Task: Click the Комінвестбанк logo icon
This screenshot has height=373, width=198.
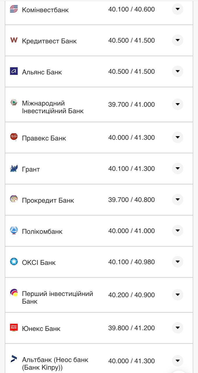Action: pos(13,9)
